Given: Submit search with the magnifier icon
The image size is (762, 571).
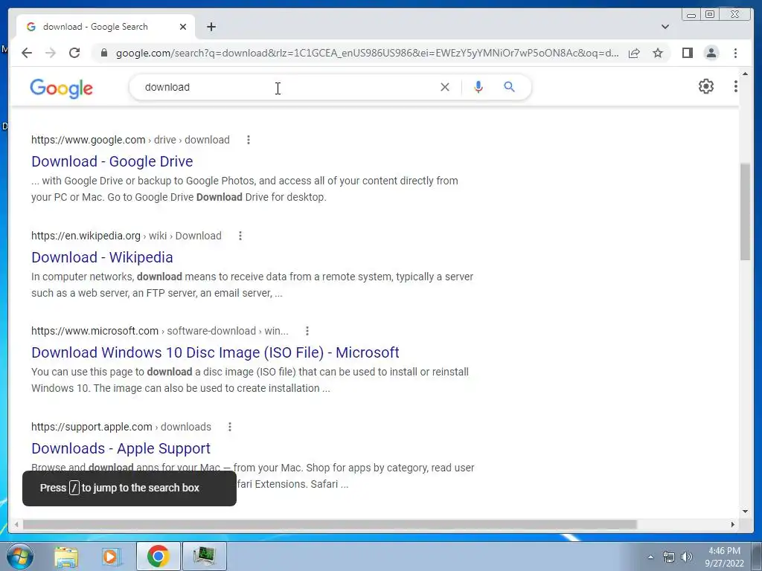Looking at the screenshot, I should tap(509, 87).
